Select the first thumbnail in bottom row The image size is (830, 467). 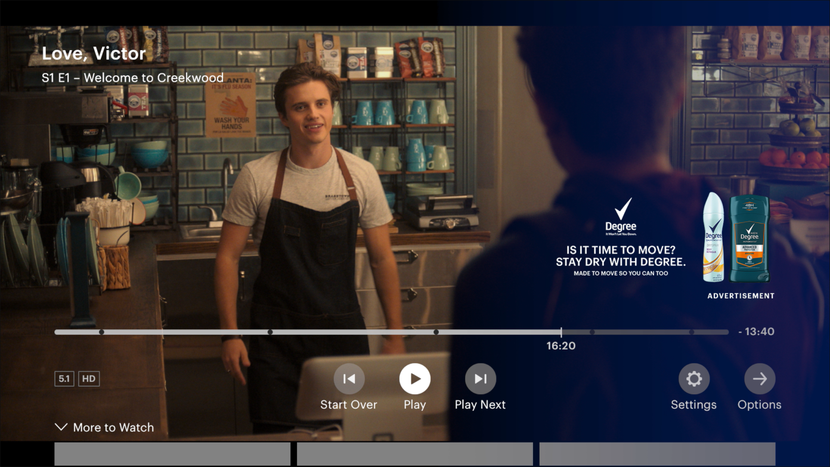(172, 454)
